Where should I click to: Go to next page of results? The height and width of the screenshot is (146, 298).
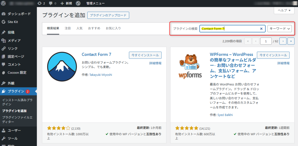(283, 41)
